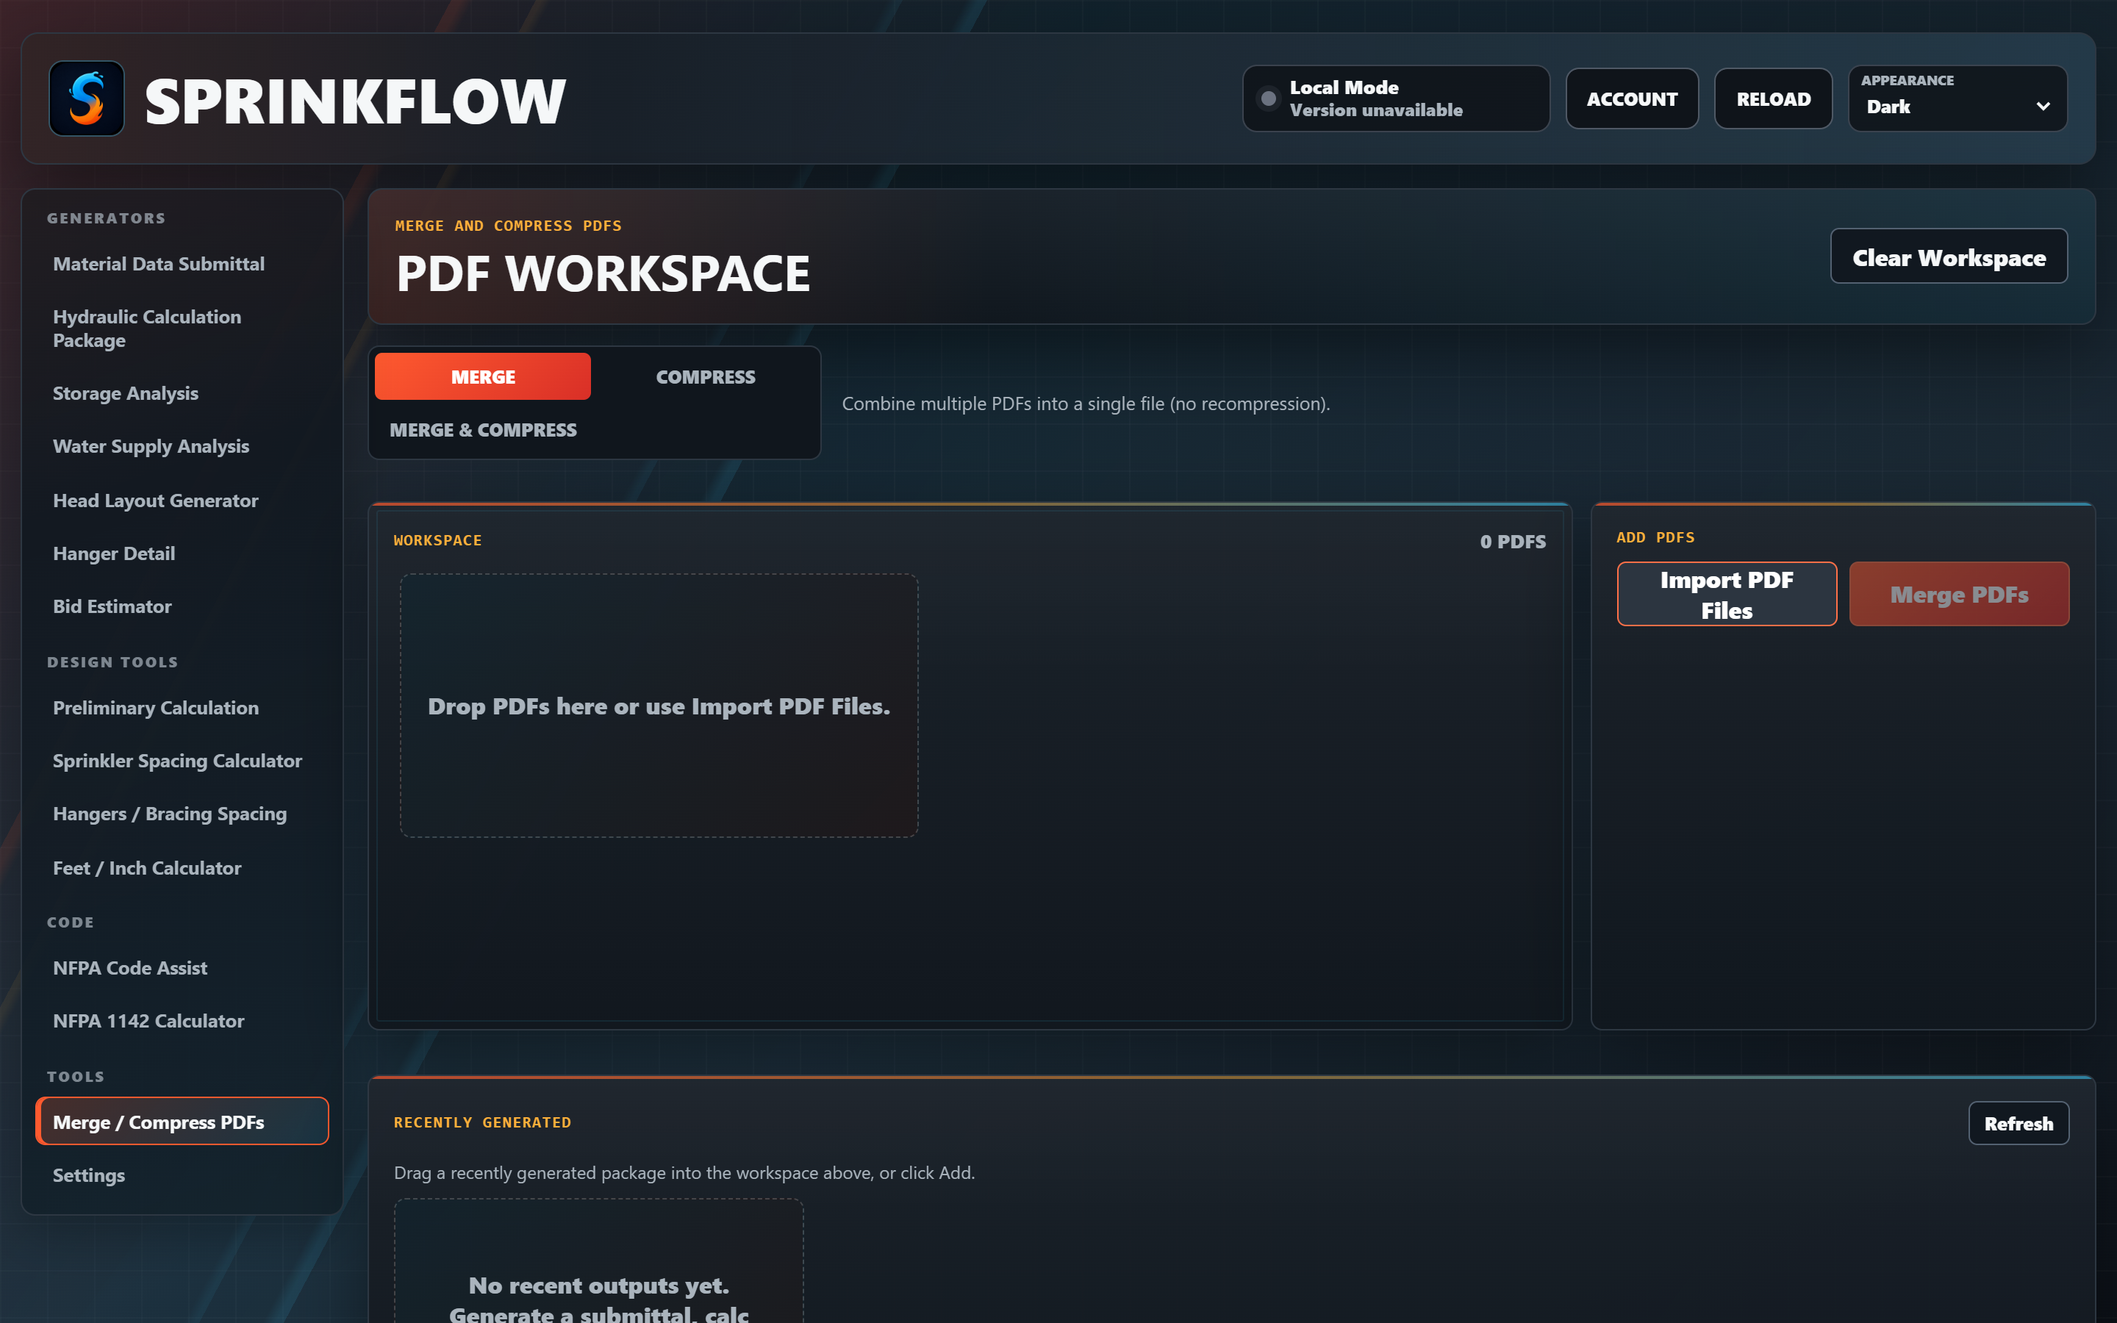Open the Account button

pos(1632,99)
